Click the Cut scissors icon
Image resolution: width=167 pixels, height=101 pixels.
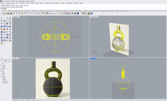(17, 13)
